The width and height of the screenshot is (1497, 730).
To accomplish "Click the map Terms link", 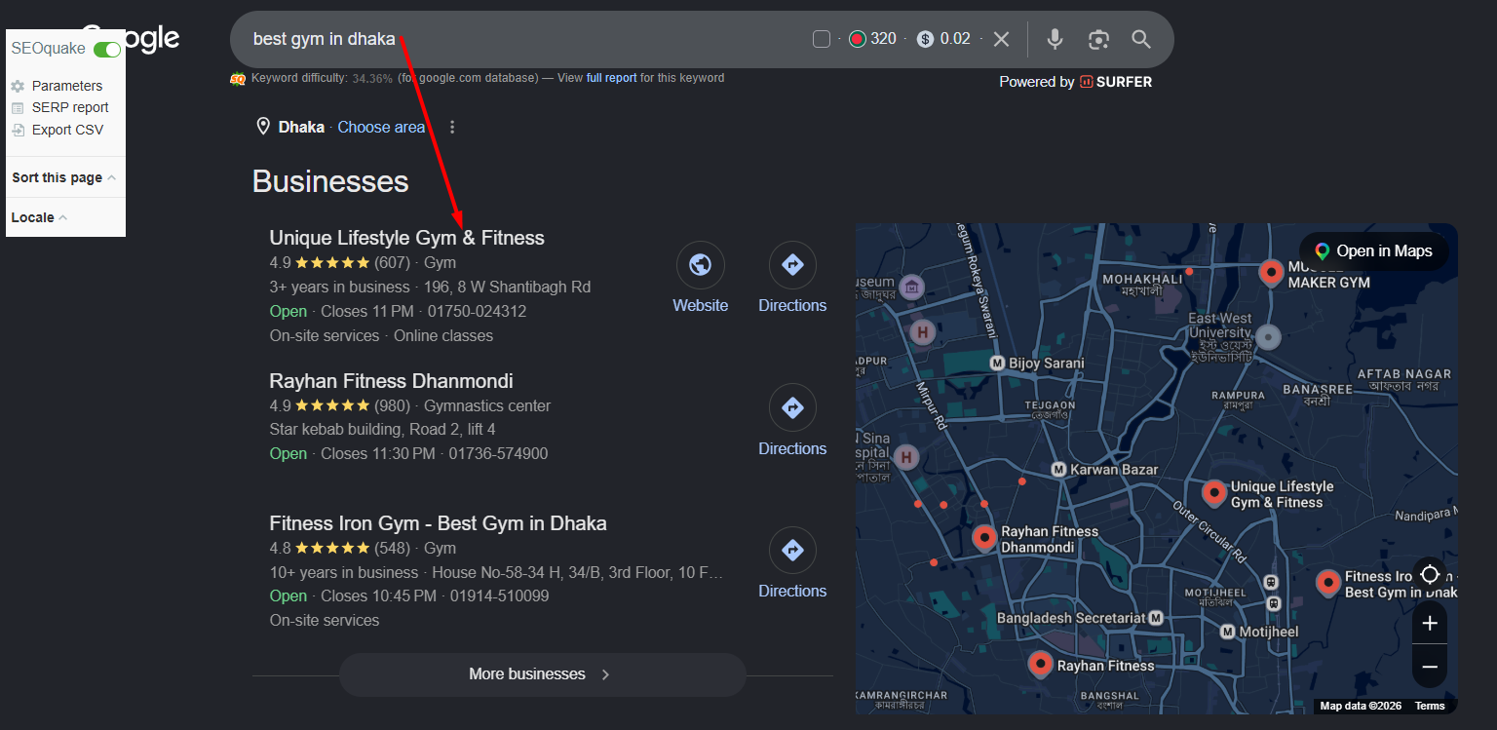I will tap(1430, 706).
